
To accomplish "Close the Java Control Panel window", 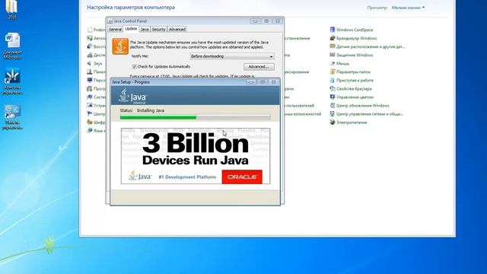I will 278,21.
